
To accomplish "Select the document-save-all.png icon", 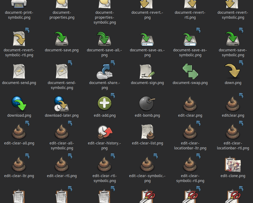I will tap(104, 39).
